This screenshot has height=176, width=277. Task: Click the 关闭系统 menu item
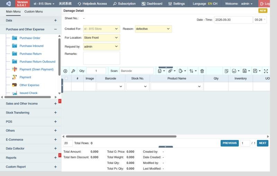pos(65,3)
